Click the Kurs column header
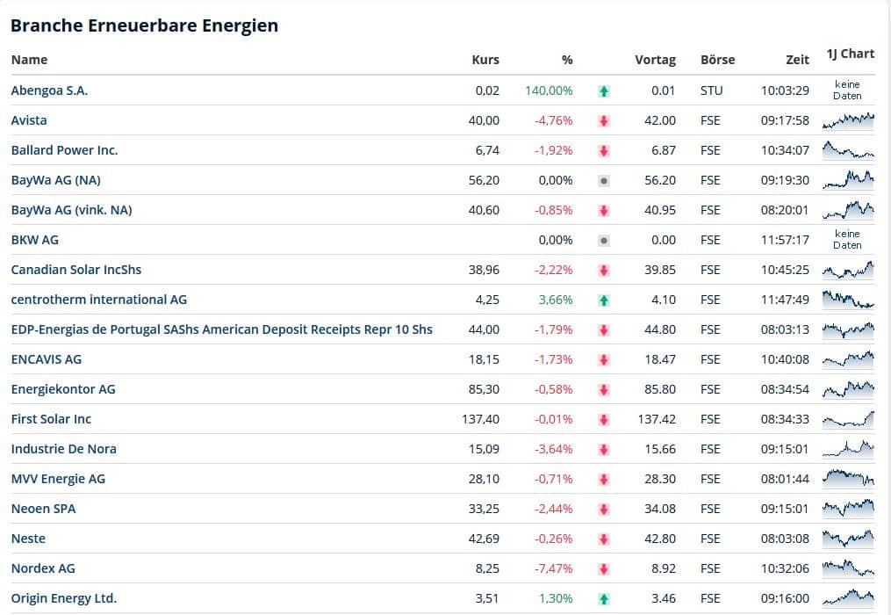The image size is (891, 615). (x=485, y=60)
